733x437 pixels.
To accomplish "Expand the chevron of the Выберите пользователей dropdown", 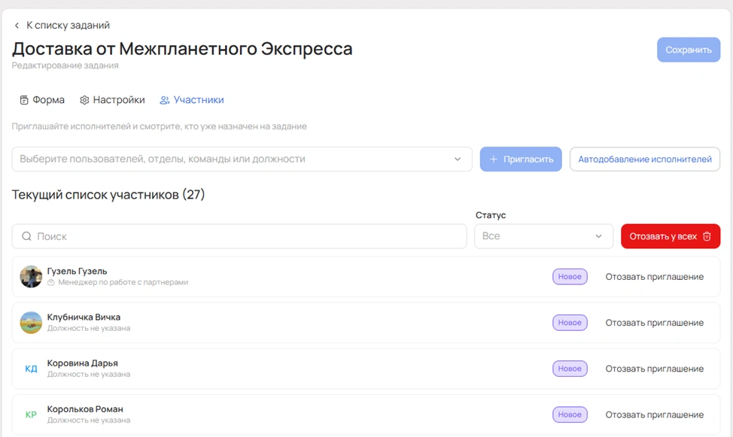I will click(x=458, y=159).
